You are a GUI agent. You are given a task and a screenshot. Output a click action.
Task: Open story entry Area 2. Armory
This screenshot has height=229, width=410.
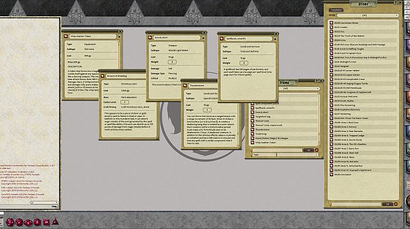(331, 127)
